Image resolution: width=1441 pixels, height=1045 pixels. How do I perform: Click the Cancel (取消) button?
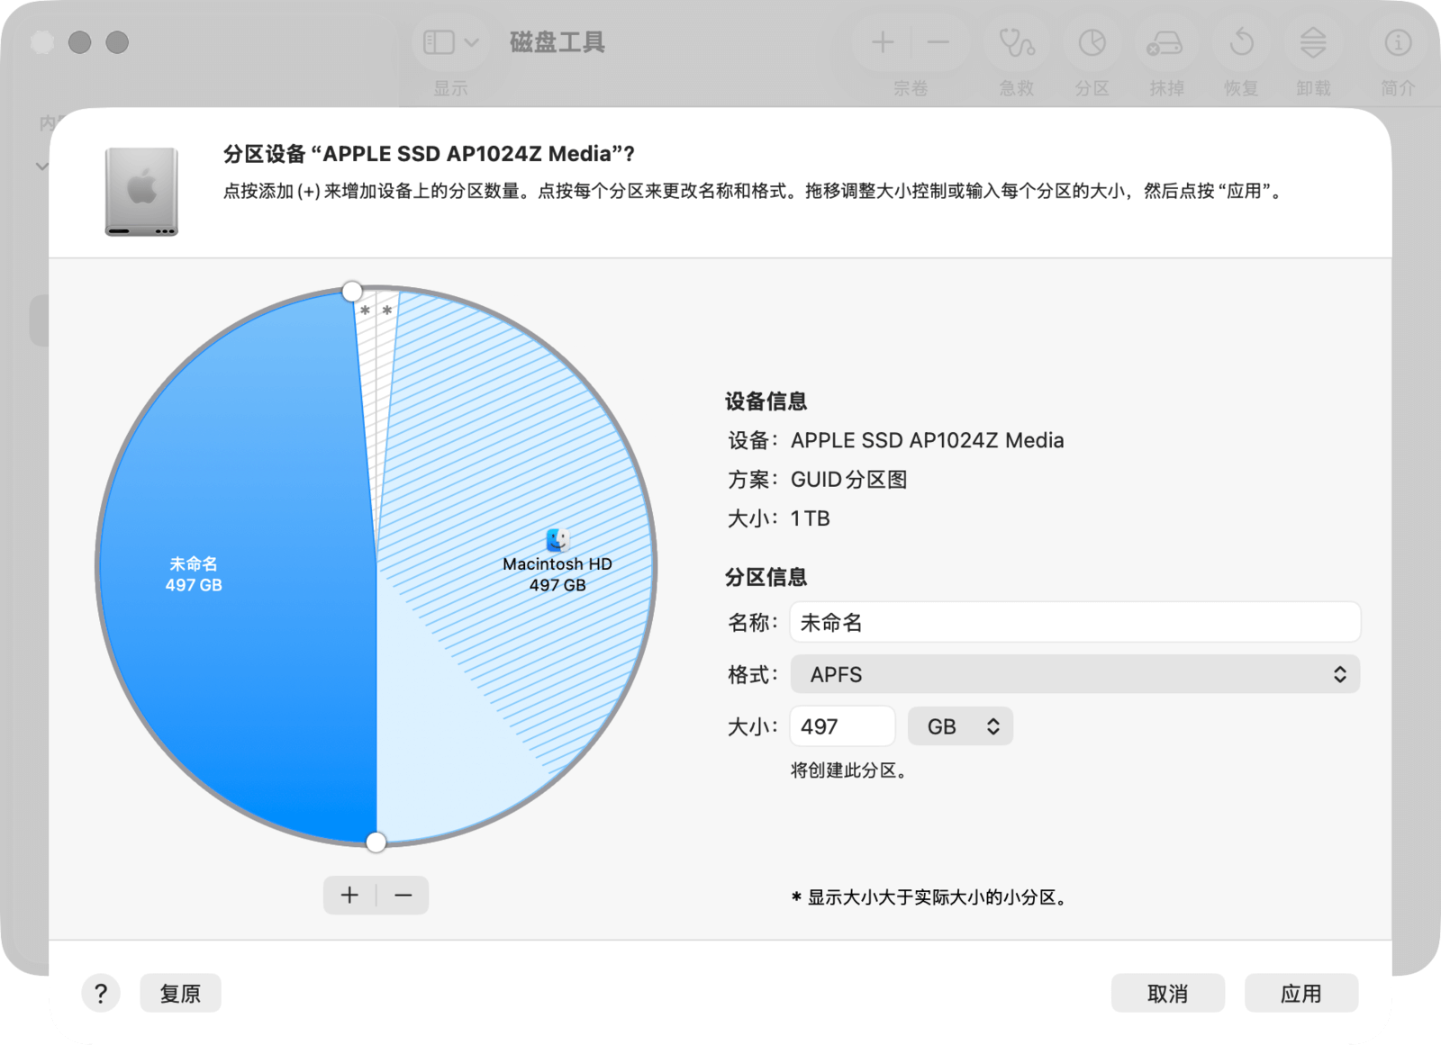click(1167, 994)
